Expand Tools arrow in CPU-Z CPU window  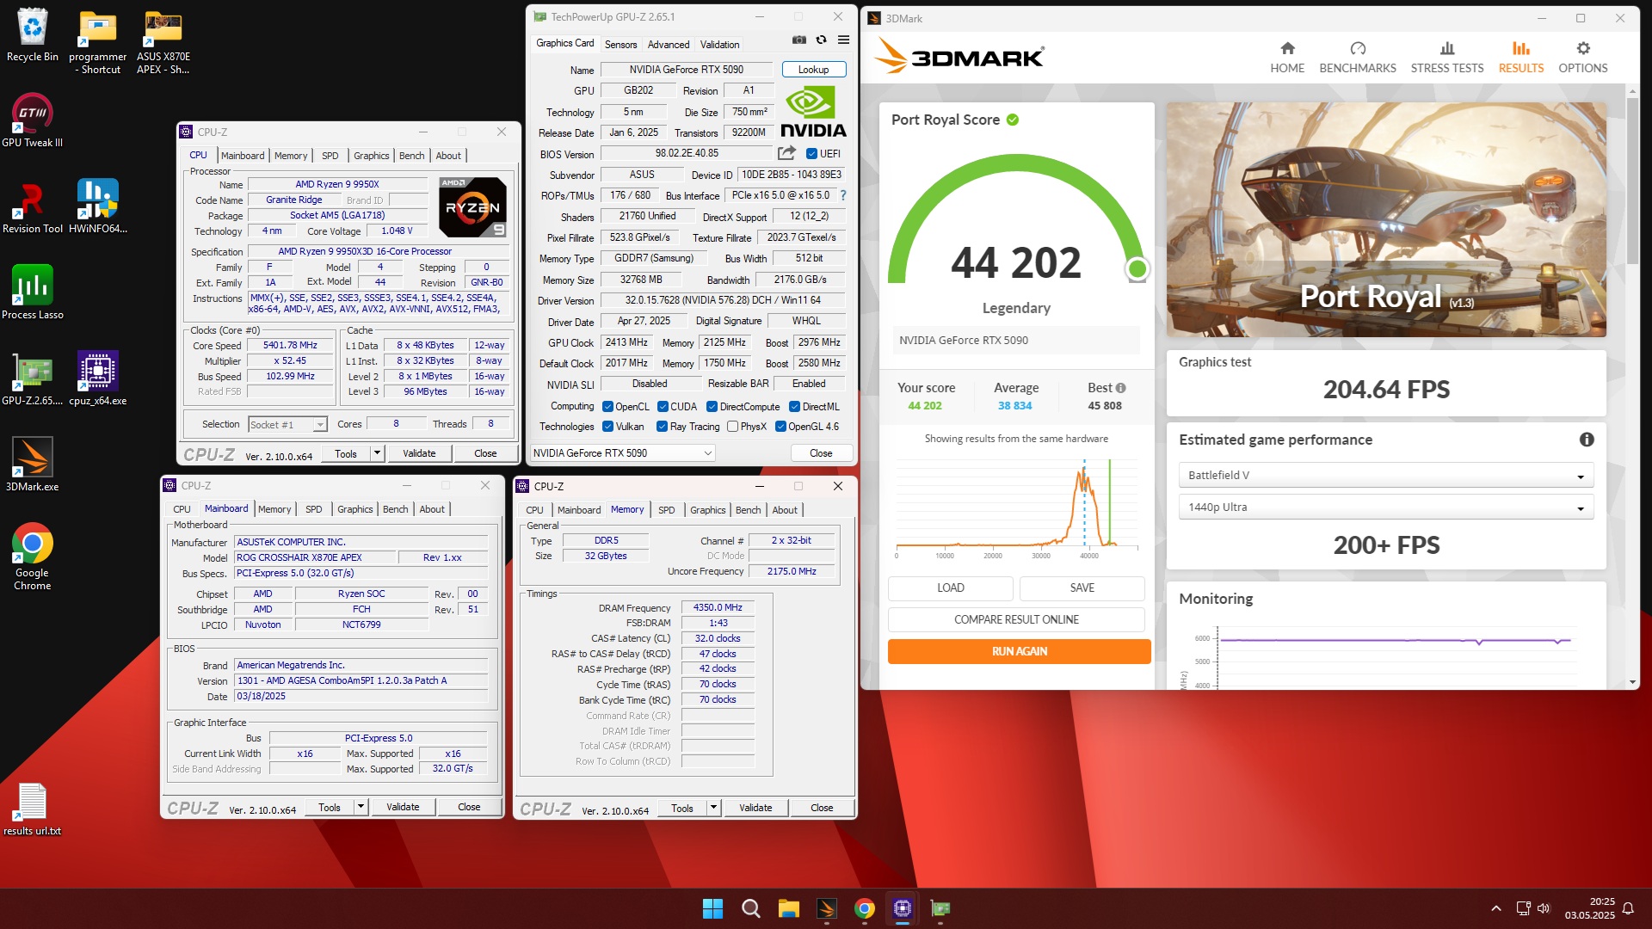coord(377,453)
